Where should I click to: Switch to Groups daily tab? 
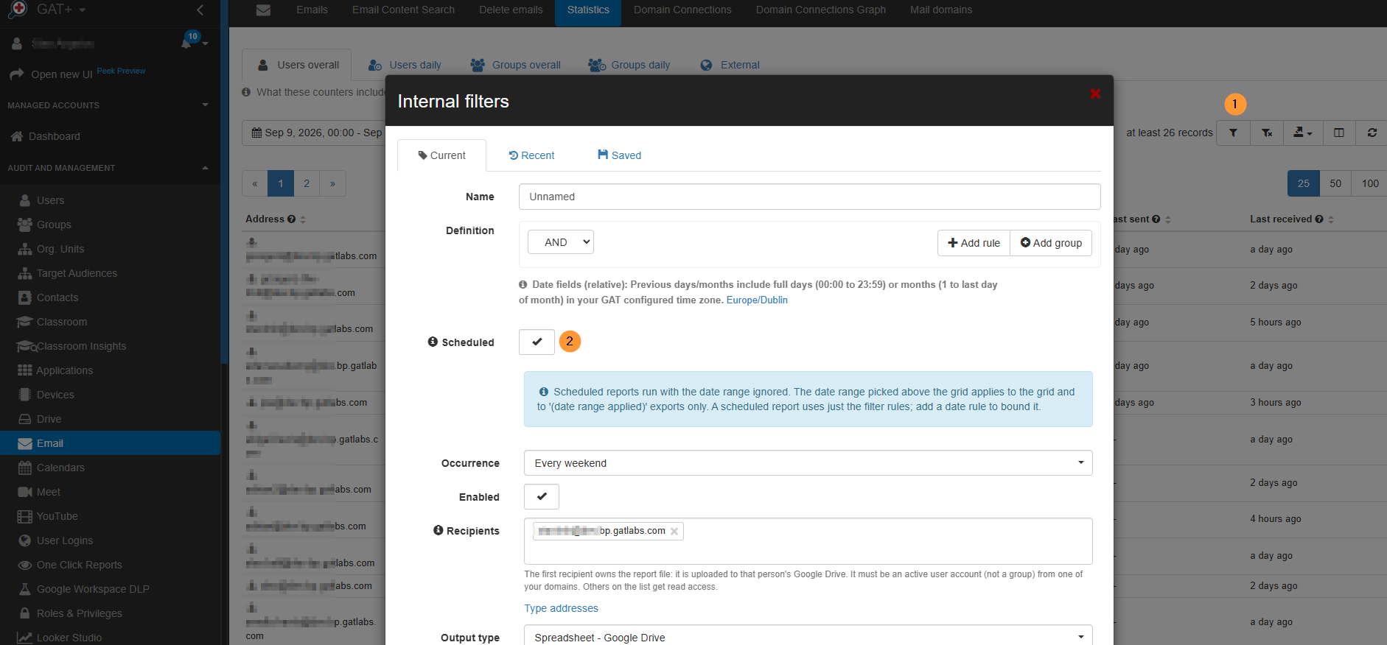(629, 65)
